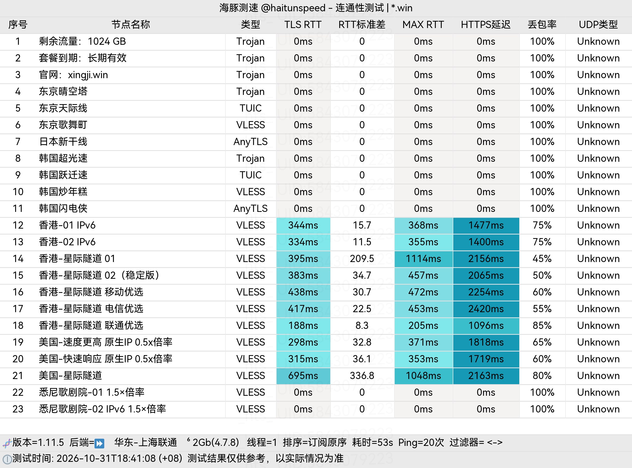This screenshot has height=468, width=632.
Task: Select 悉尼歌剧院-01 1.5×倍率 node name
Action: point(92,392)
